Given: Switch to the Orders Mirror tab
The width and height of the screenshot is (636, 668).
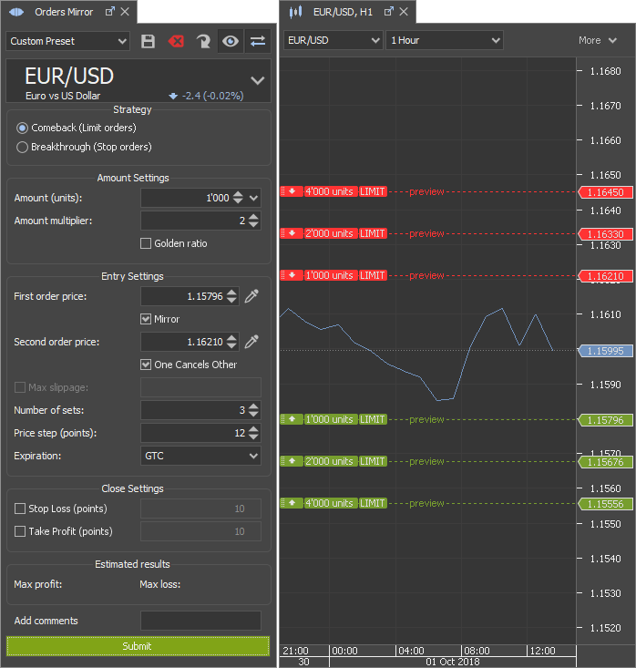Looking at the screenshot, I should point(64,12).
